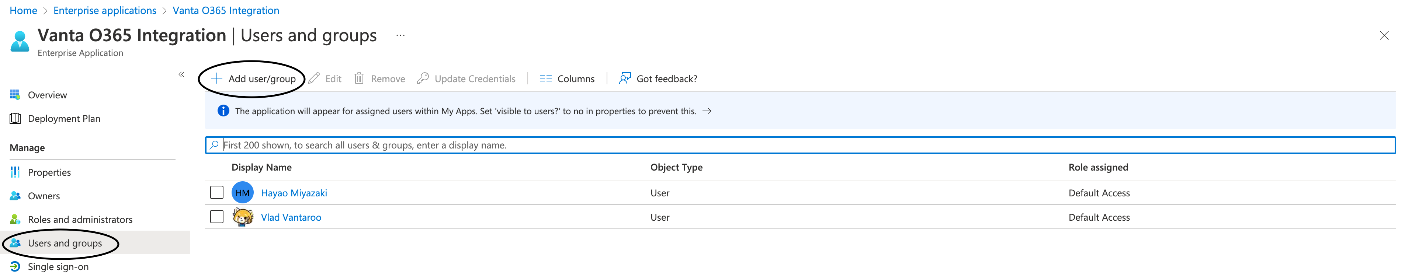Collapse the left navigation menu
The width and height of the screenshot is (1405, 280).
click(x=182, y=74)
